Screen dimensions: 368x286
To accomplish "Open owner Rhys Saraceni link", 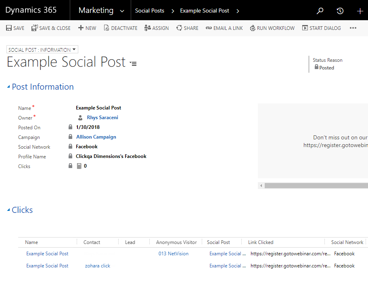I will 102,118.
